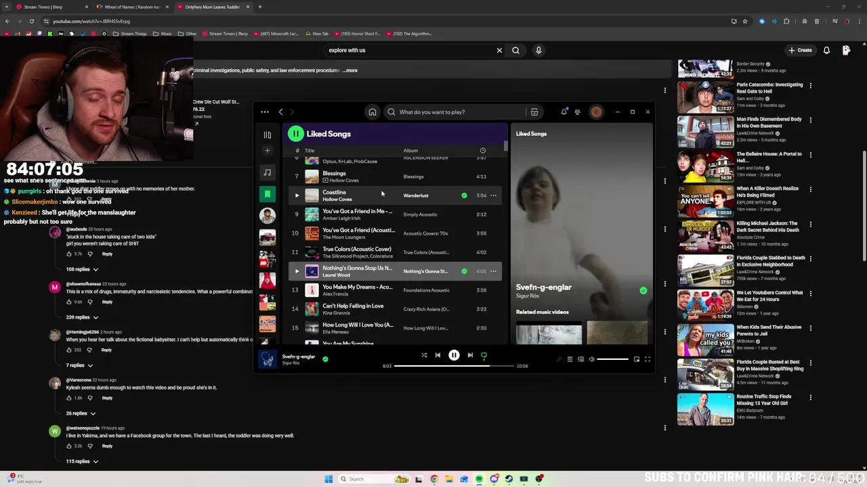Screen dimensions: 867x487
Task: Toggle liked checkmark beside Svefn-g-englar in right panel
Action: (643, 291)
